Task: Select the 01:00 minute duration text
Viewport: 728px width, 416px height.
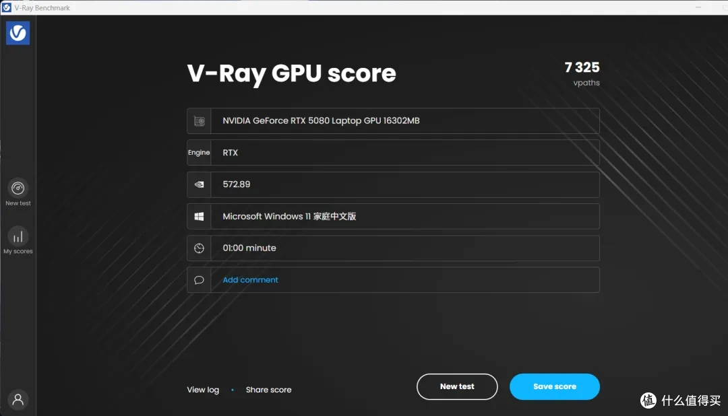Action: [249, 248]
